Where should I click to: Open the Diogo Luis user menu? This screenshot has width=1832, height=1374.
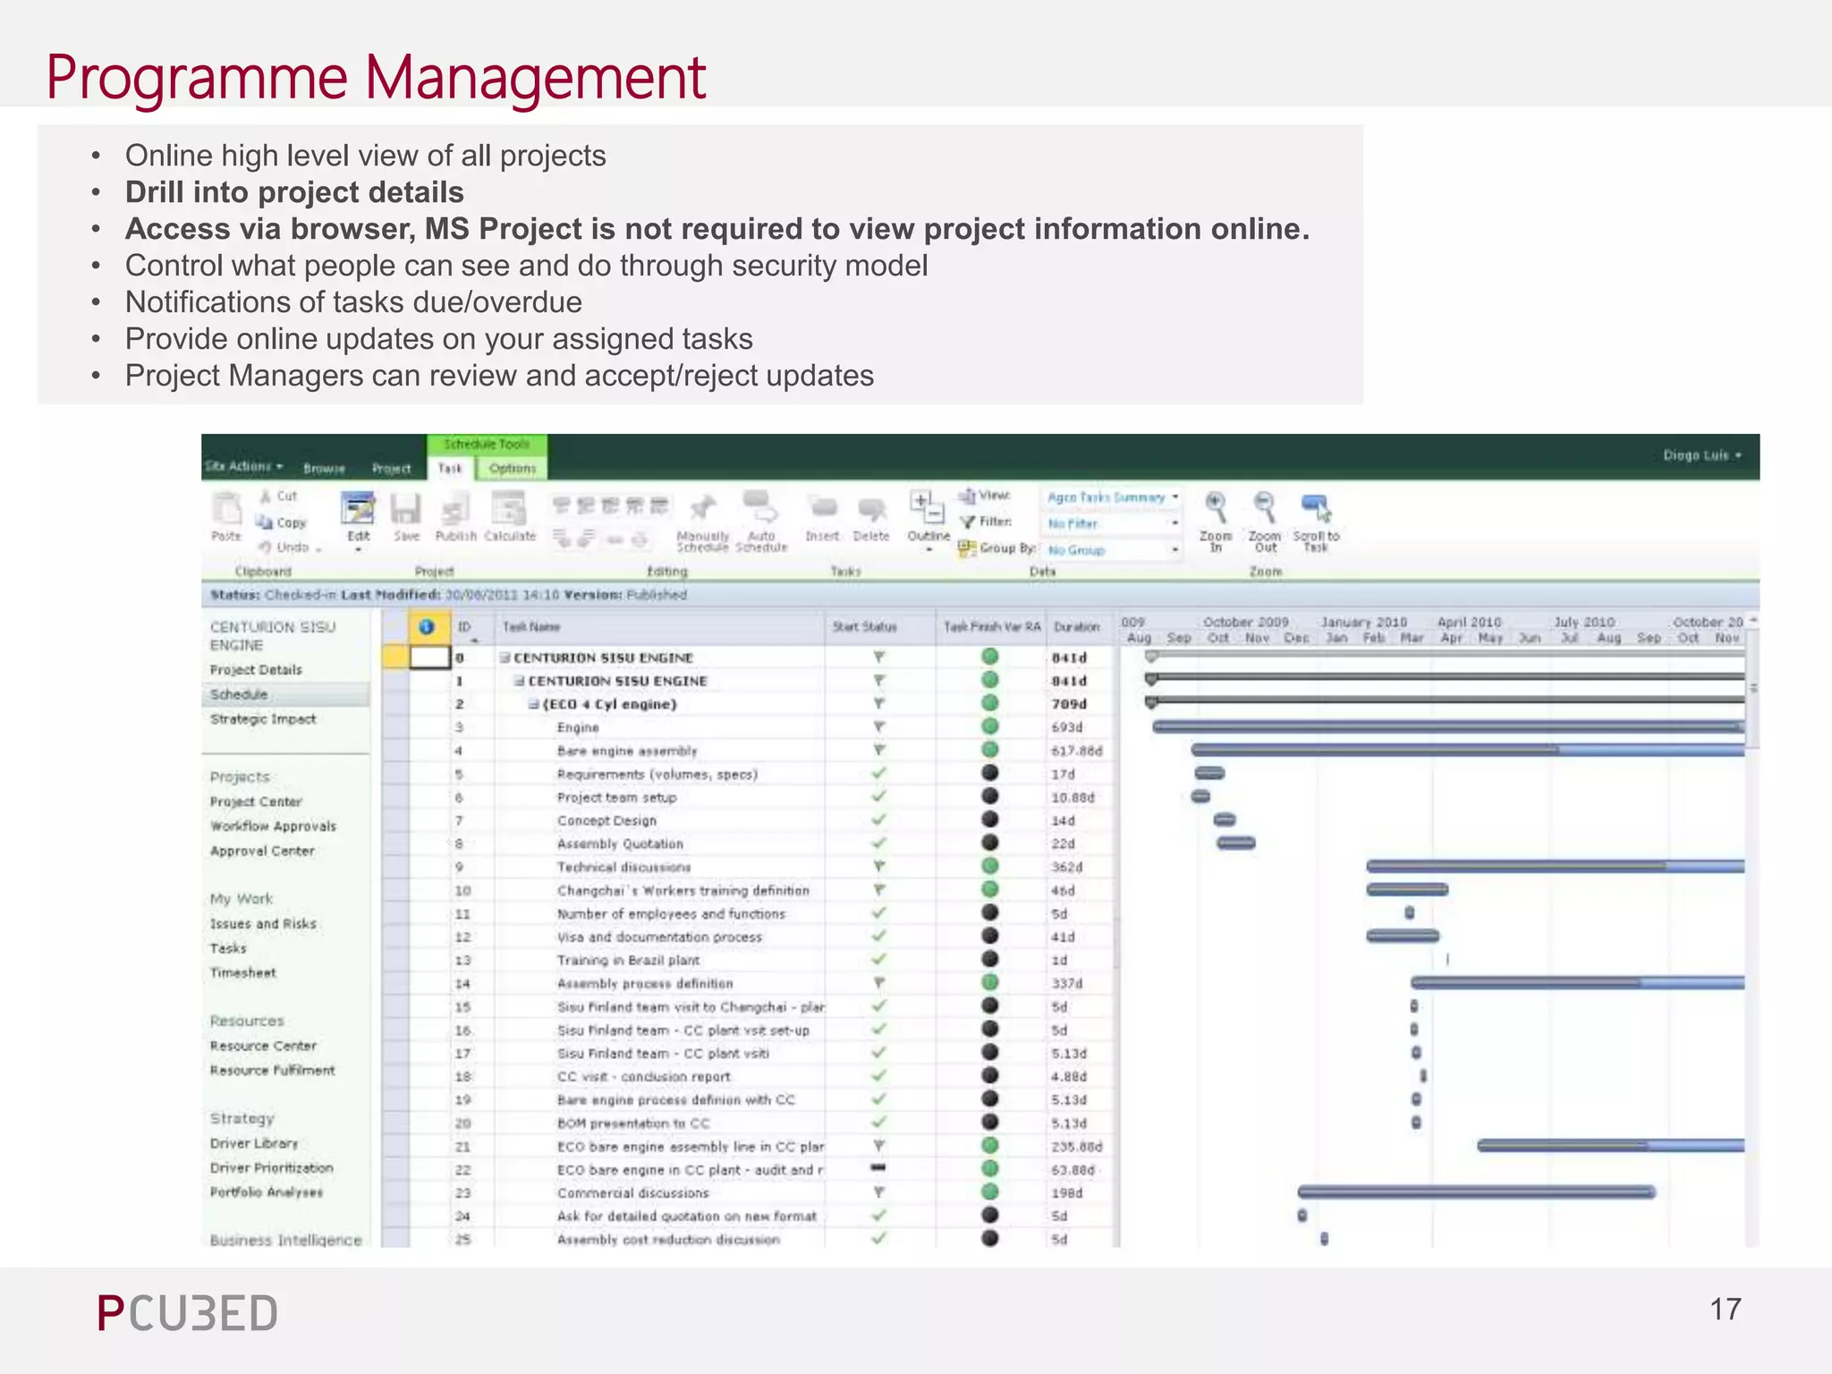(1702, 455)
